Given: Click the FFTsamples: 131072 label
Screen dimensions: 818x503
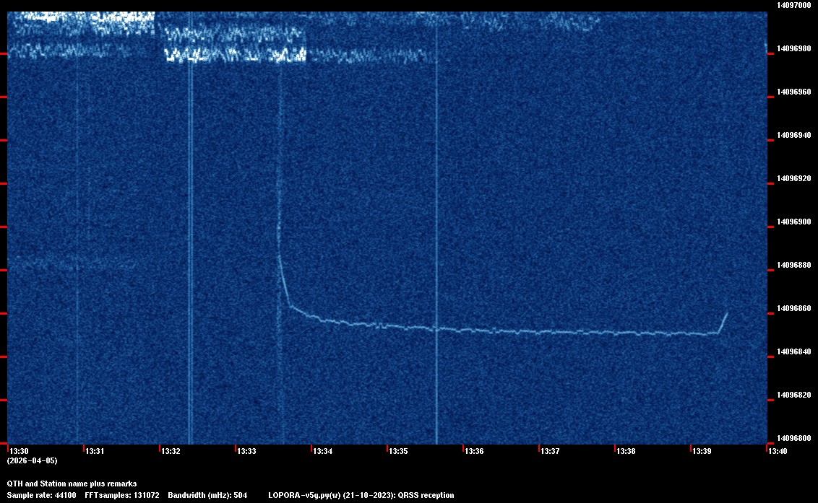Looking at the screenshot, I should [x=122, y=495].
